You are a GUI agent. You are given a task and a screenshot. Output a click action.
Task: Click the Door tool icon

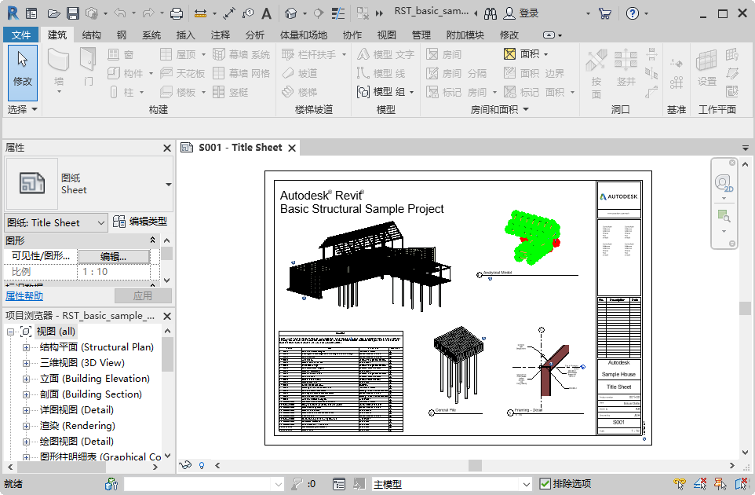88,60
